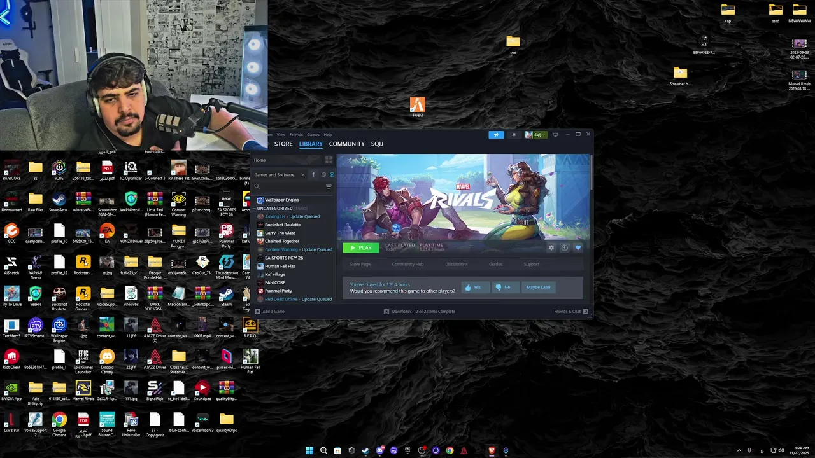Select the Voicemod V3 desktop icon

click(x=202, y=423)
